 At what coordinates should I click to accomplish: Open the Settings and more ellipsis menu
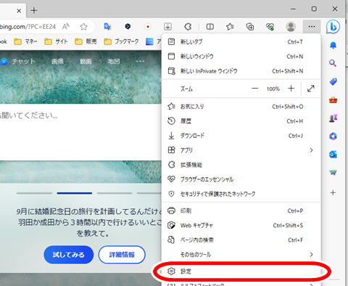(x=312, y=26)
